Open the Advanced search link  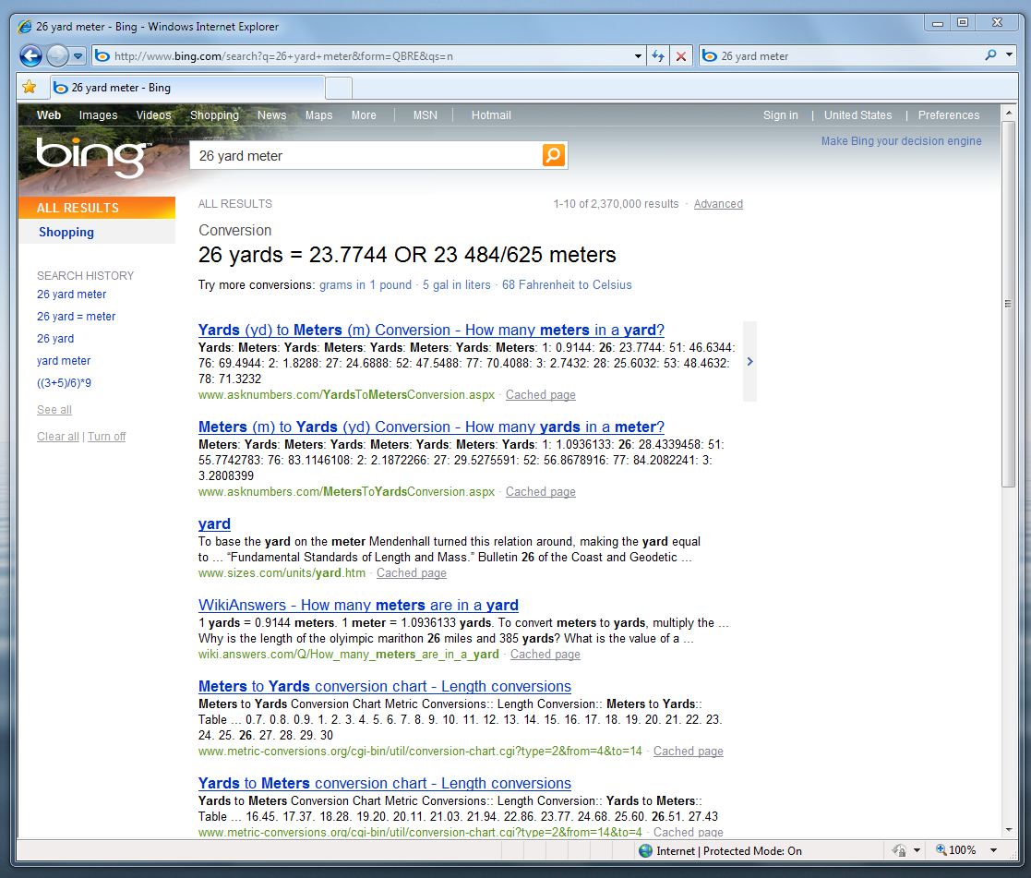coord(718,204)
